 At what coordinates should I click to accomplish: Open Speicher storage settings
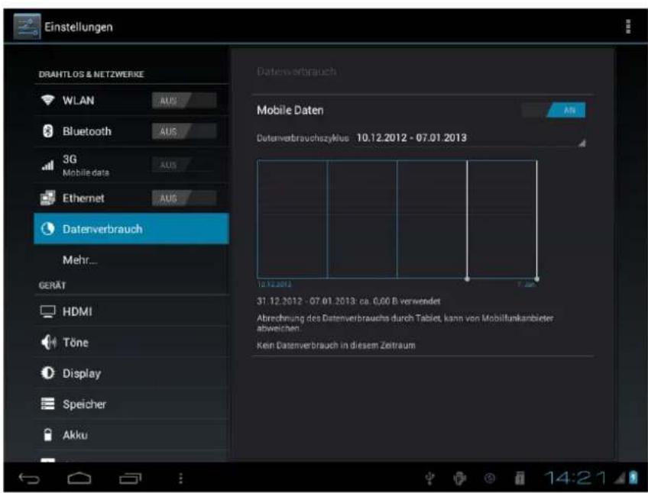pos(131,404)
